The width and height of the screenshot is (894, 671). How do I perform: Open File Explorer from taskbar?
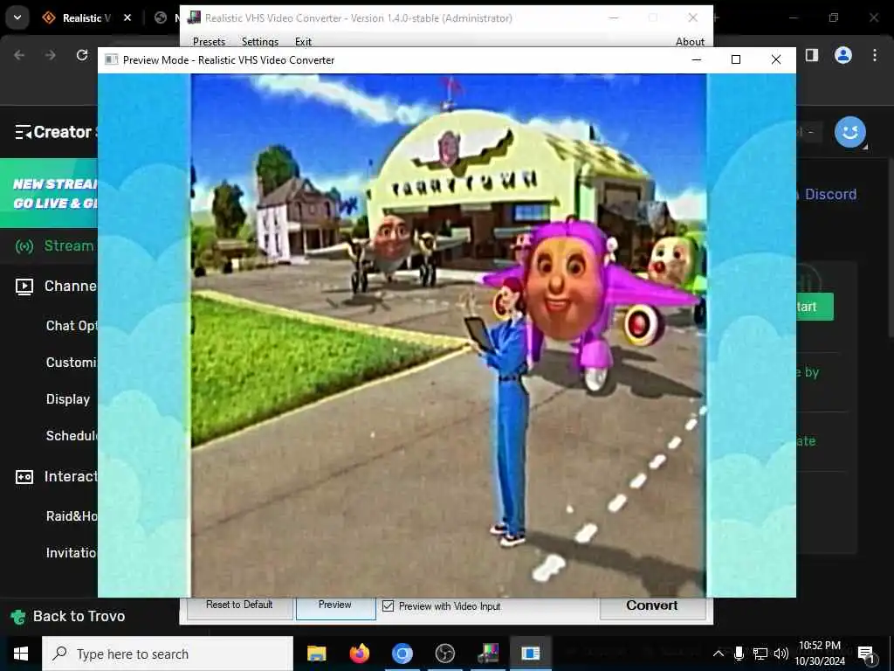(316, 654)
